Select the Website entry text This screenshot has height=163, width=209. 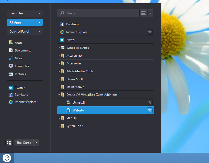pos(78,111)
